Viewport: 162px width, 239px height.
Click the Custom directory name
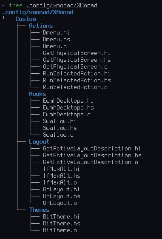(26, 19)
